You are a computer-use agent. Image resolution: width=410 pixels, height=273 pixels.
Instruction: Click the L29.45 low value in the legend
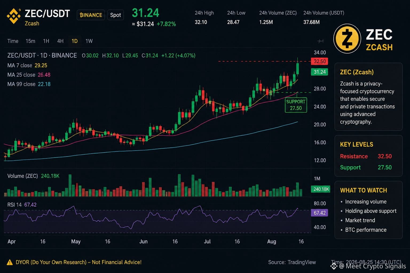130,55
